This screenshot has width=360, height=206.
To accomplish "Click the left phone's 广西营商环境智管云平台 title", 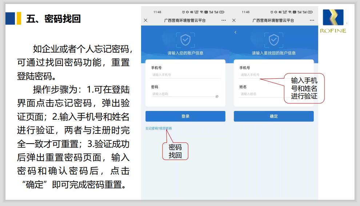I will point(185,20).
